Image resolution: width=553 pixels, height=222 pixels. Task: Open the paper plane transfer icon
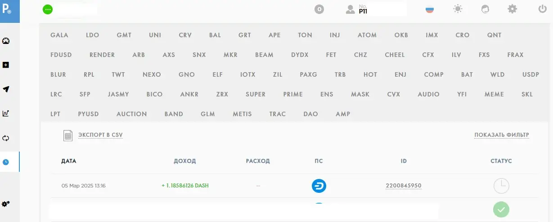click(x=6, y=89)
